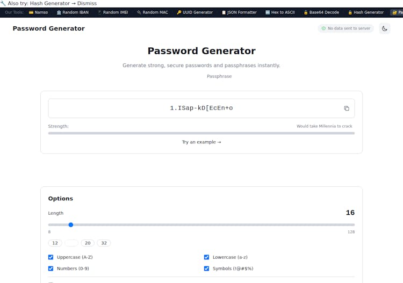Viewport: 403px width, 283px height.
Task: Click the Password Generator header logo text
Action: pyautogui.click(x=48, y=28)
